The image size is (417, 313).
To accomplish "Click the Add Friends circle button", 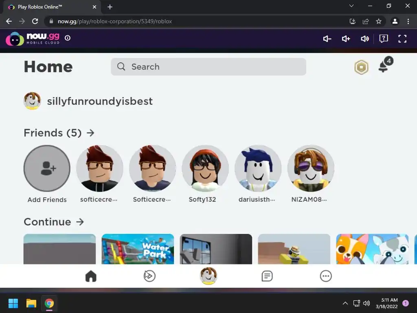I will (x=47, y=168).
